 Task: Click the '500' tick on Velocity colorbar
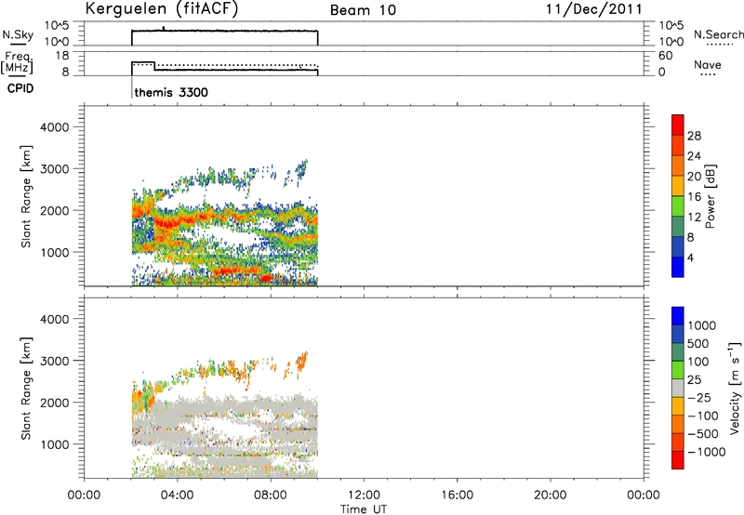point(697,344)
